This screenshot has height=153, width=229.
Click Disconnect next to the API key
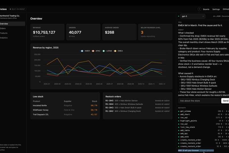pos(225,16)
